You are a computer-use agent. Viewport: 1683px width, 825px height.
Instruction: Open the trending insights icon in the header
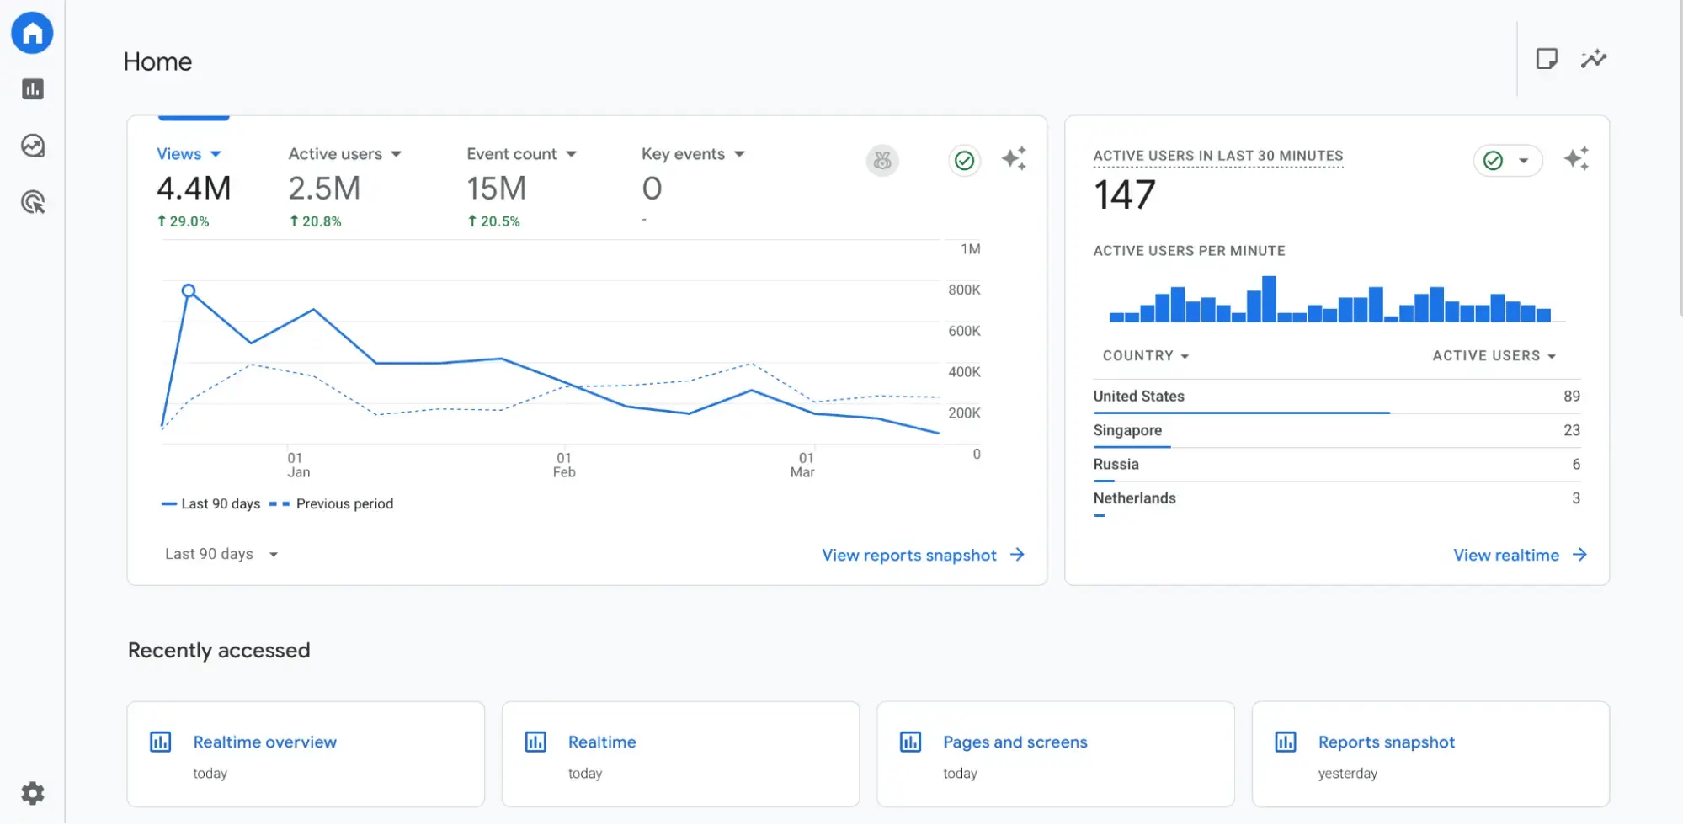point(1593,59)
